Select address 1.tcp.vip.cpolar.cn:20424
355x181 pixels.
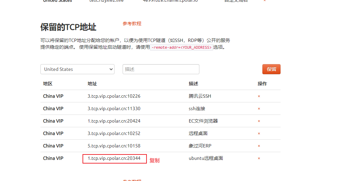tap(114, 121)
